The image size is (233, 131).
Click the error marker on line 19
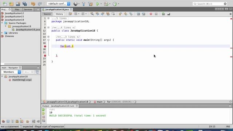[45, 46]
